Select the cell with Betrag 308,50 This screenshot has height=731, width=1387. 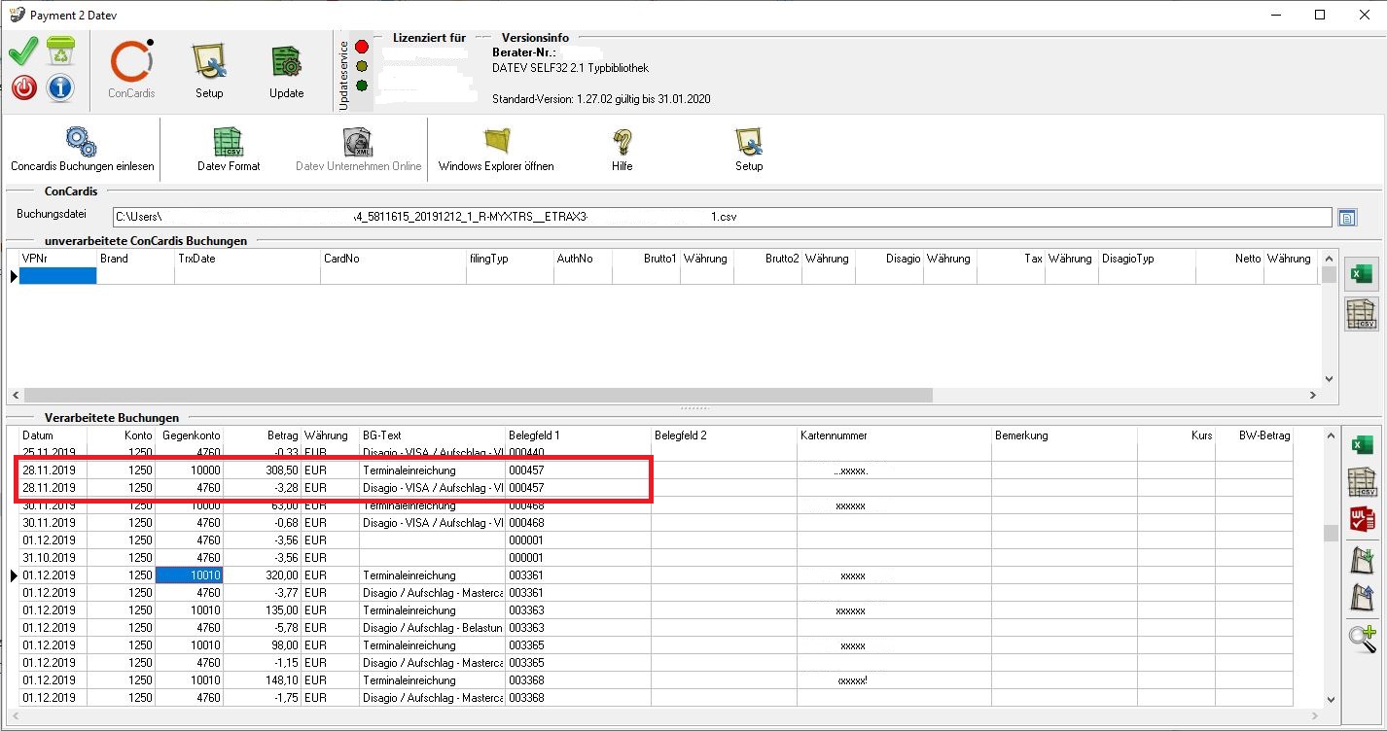pyautogui.click(x=263, y=470)
